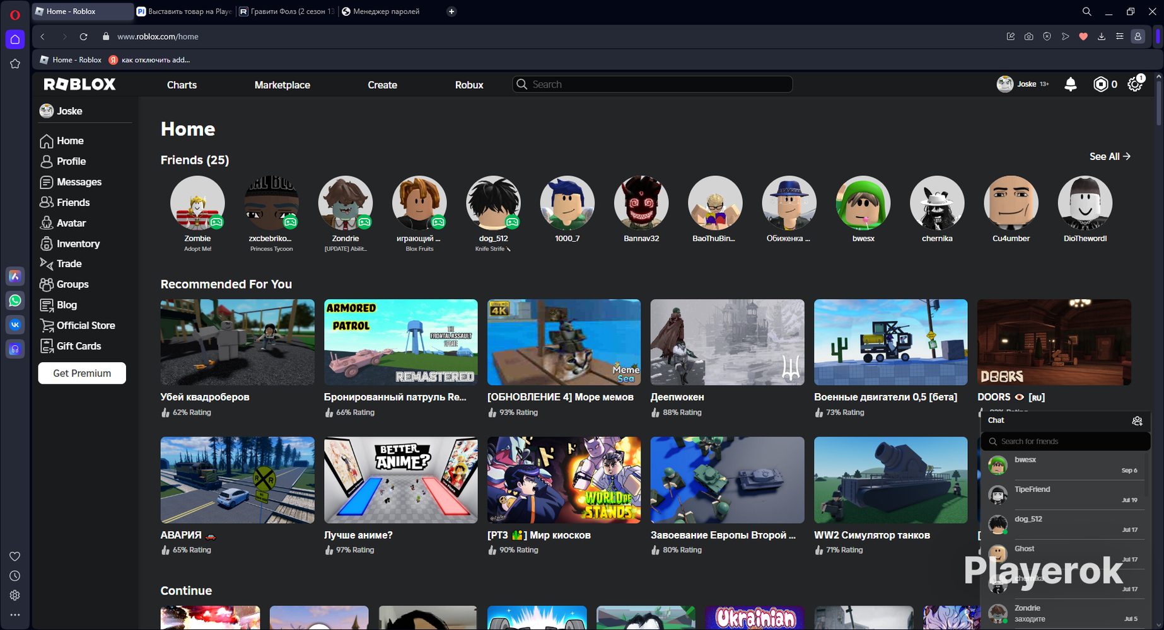Viewport: 1164px width, 630px height.
Task: Switch to the Гравити Фолз tab
Action: pos(287,11)
